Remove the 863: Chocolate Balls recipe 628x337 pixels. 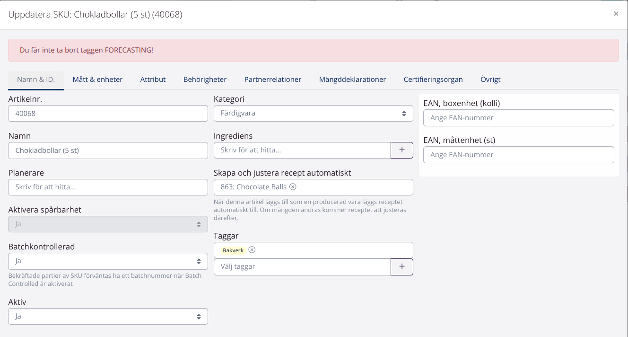(293, 187)
